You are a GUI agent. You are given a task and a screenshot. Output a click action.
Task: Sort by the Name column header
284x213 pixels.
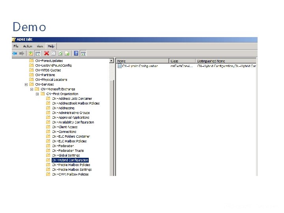click(142, 61)
